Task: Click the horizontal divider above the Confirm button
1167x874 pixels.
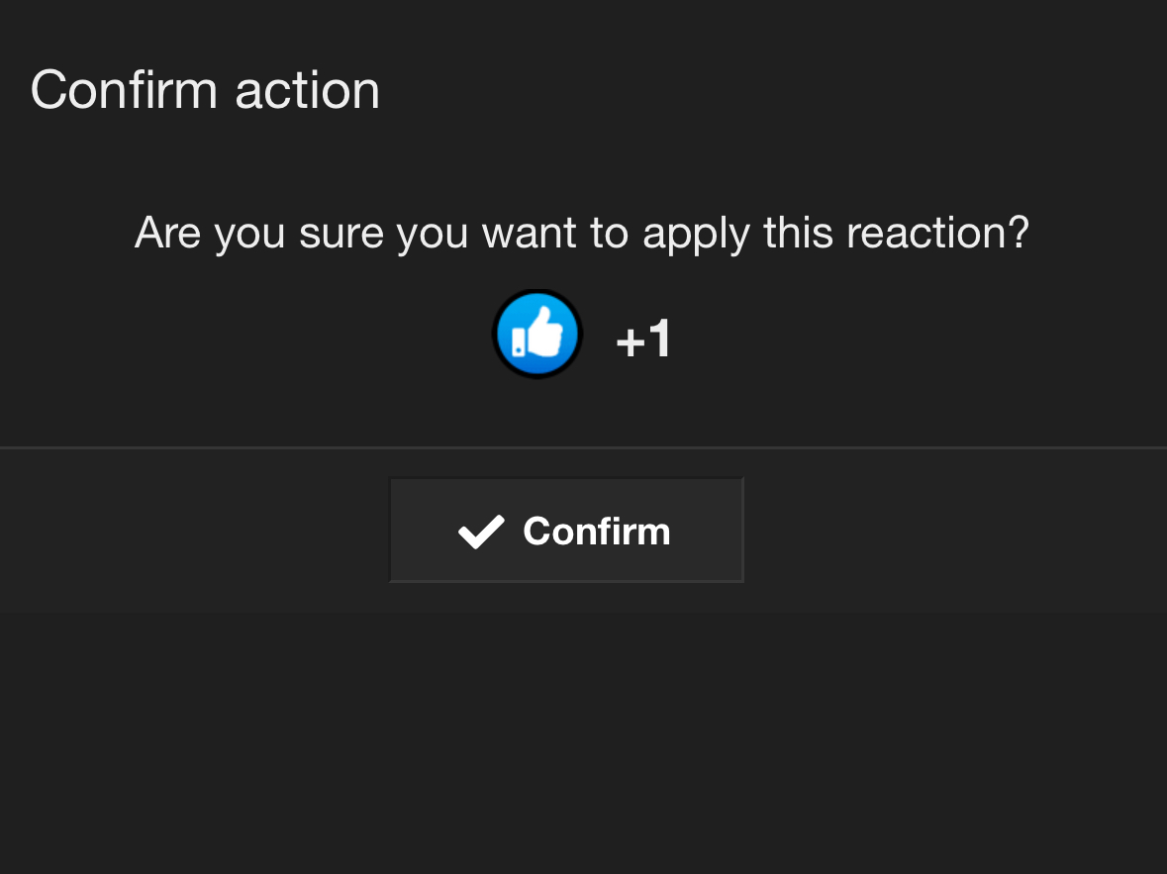Action: point(583,447)
